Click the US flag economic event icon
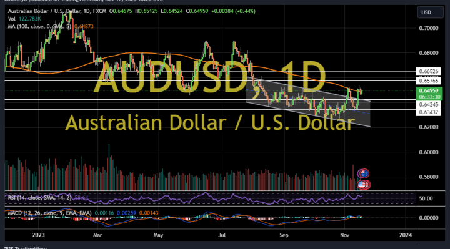Screen dimensions: 450x249 [x=362, y=185]
